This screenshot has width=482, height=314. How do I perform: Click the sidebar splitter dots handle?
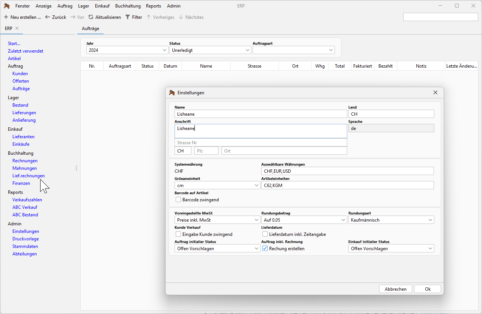[x=76, y=168]
